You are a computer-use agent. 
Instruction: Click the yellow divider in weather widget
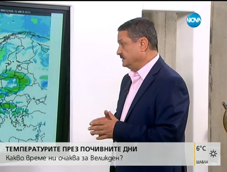point(194,154)
